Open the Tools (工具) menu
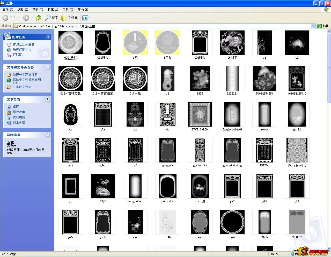 68,10
